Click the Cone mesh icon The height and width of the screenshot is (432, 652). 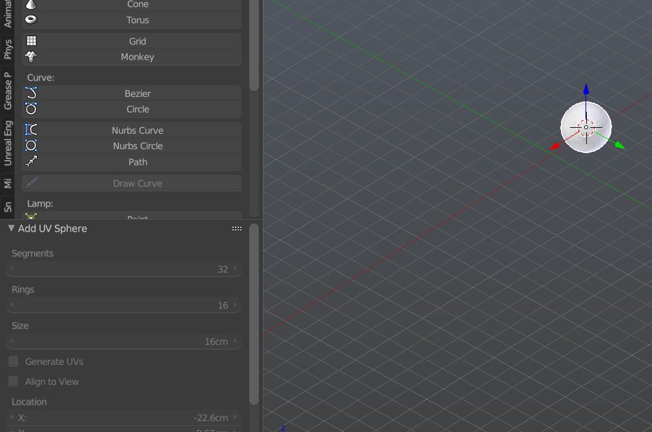point(31,5)
